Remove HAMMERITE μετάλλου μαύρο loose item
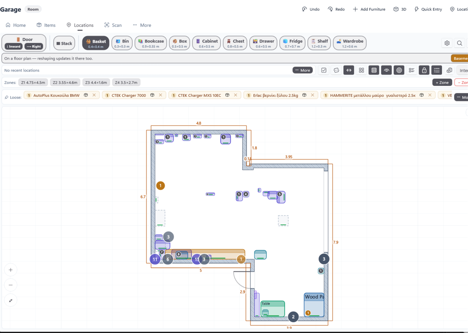Image resolution: width=468 pixels, height=333 pixels. (x=430, y=95)
